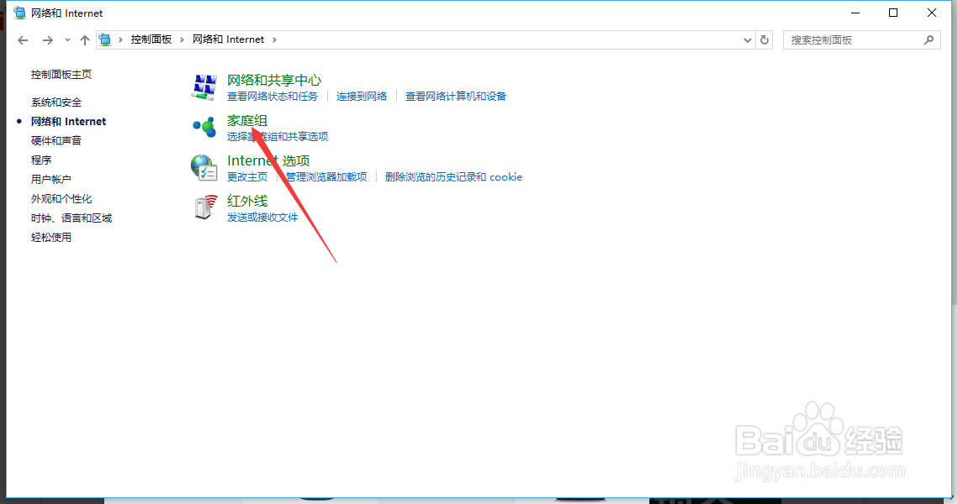Open 硬件和声音 category
The image size is (958, 504).
[x=56, y=140]
